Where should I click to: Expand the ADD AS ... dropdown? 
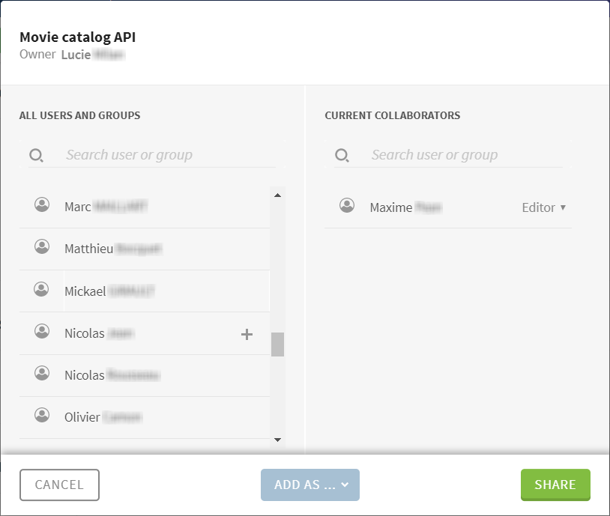pos(310,485)
